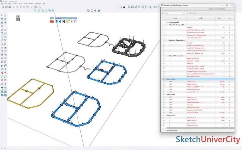Pick the Lasso Select tool

pyautogui.click(x=5, y=16)
